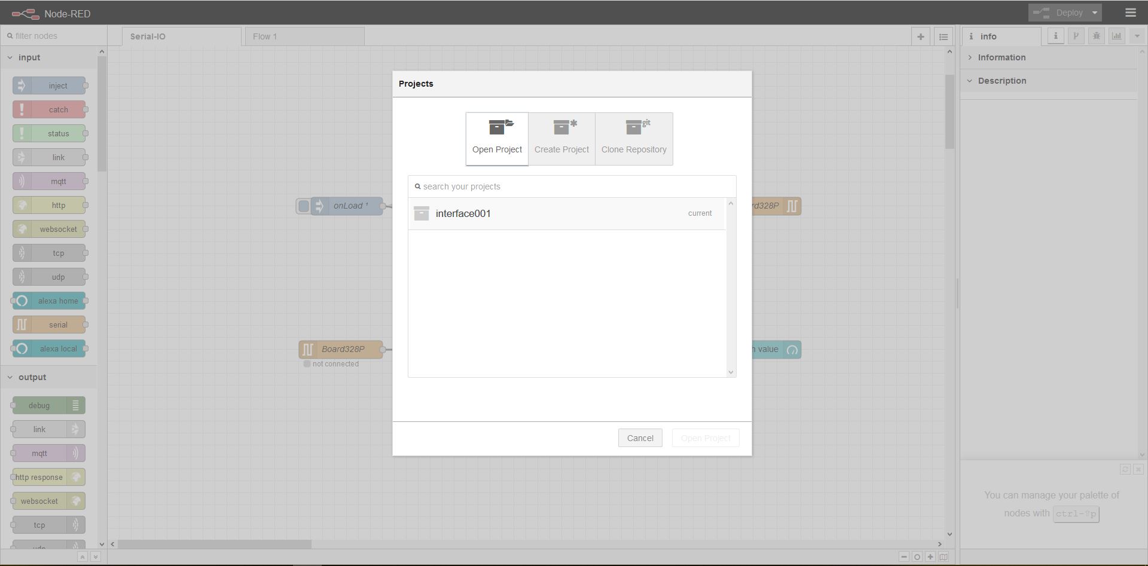Close the tips box

click(1138, 469)
